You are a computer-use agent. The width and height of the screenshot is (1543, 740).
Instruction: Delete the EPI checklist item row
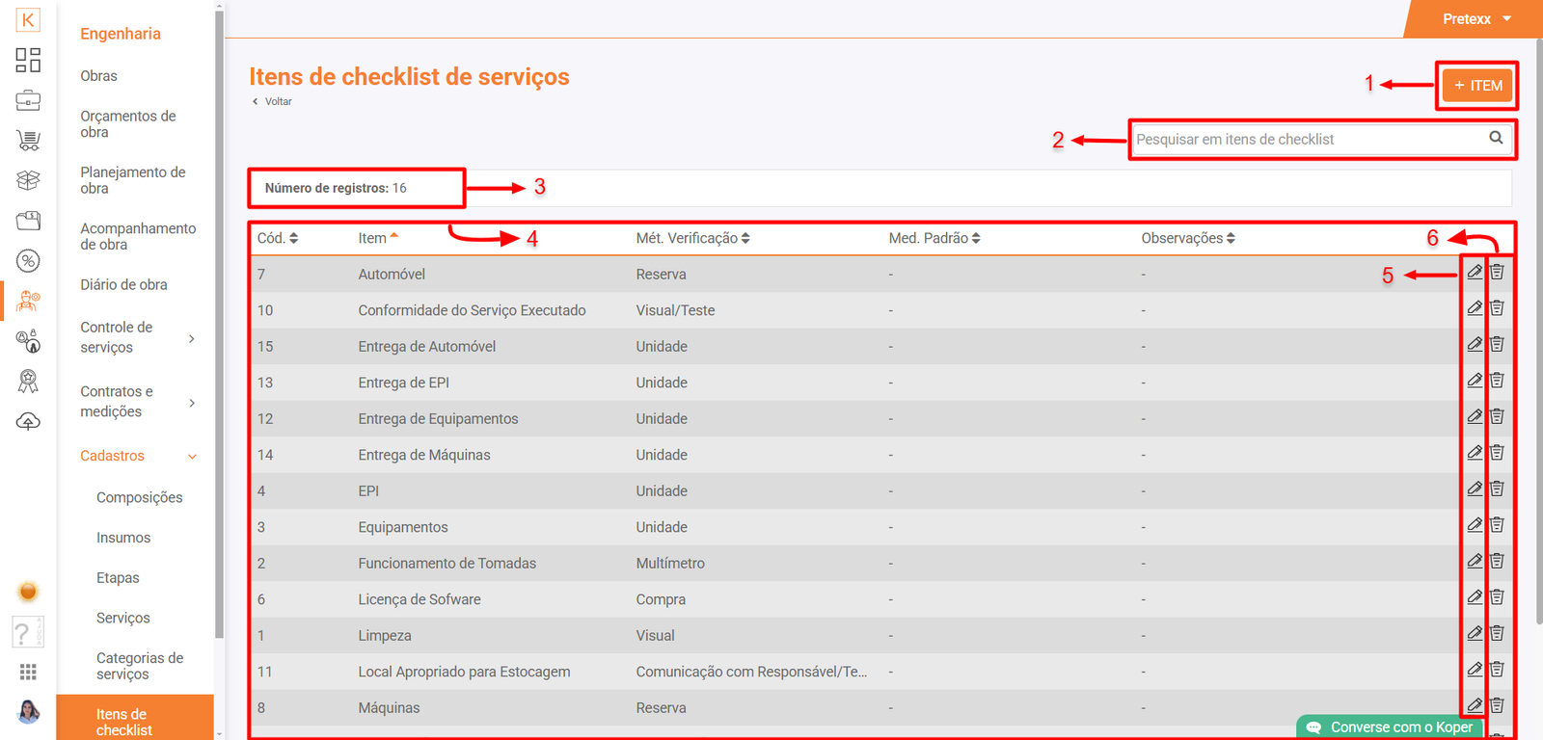pos(1497,489)
